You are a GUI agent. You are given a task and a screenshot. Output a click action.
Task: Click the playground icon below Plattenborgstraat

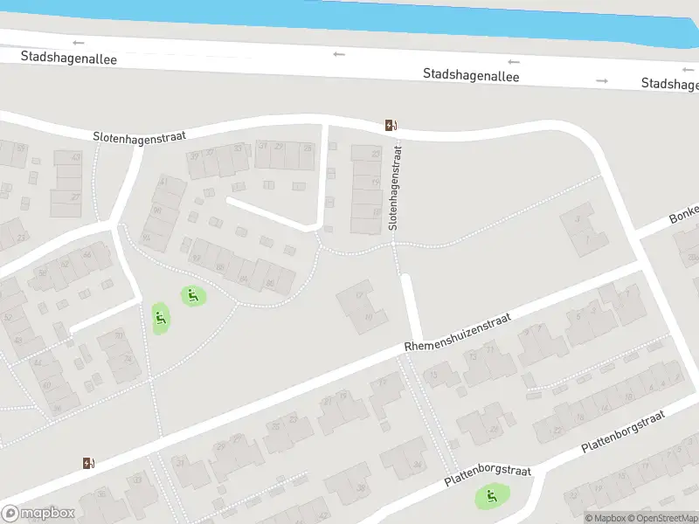pos(492,496)
